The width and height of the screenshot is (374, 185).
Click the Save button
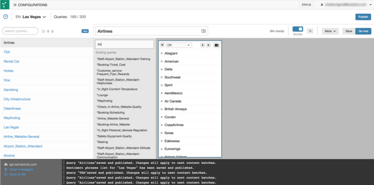349,31
